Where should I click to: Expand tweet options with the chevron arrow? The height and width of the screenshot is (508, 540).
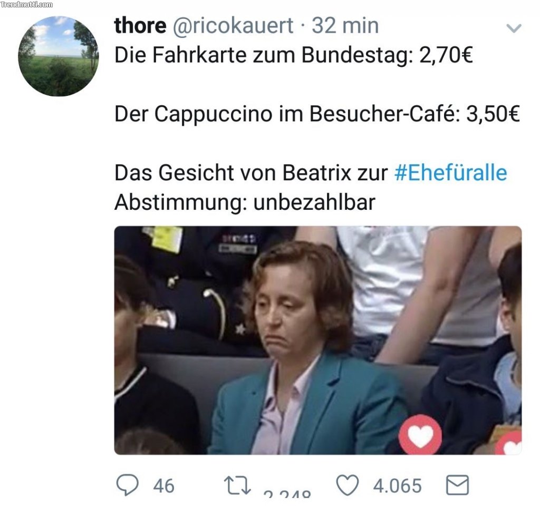[514, 28]
